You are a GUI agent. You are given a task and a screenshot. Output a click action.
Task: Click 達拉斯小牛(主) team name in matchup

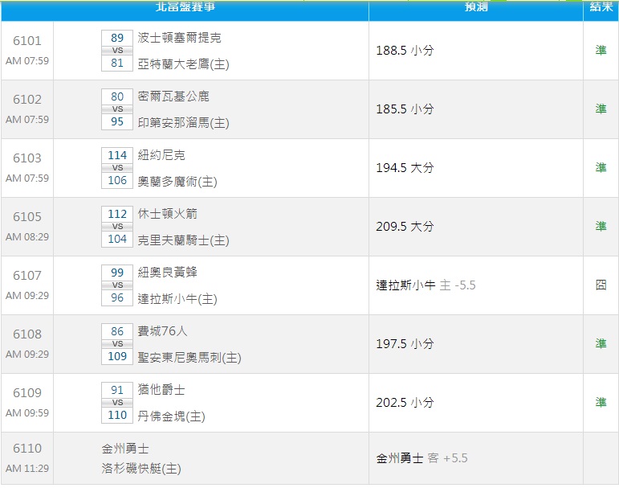[177, 298]
